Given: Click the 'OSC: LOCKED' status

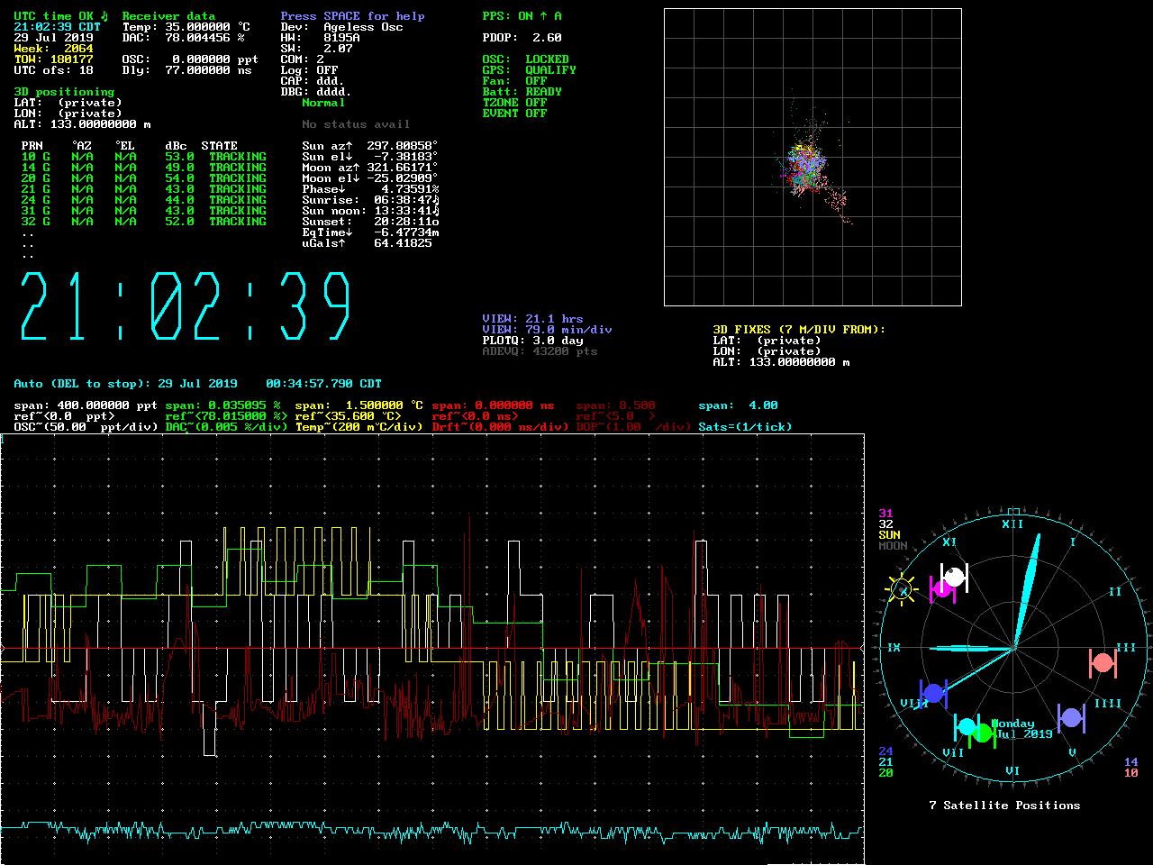Looking at the screenshot, I should point(525,59).
